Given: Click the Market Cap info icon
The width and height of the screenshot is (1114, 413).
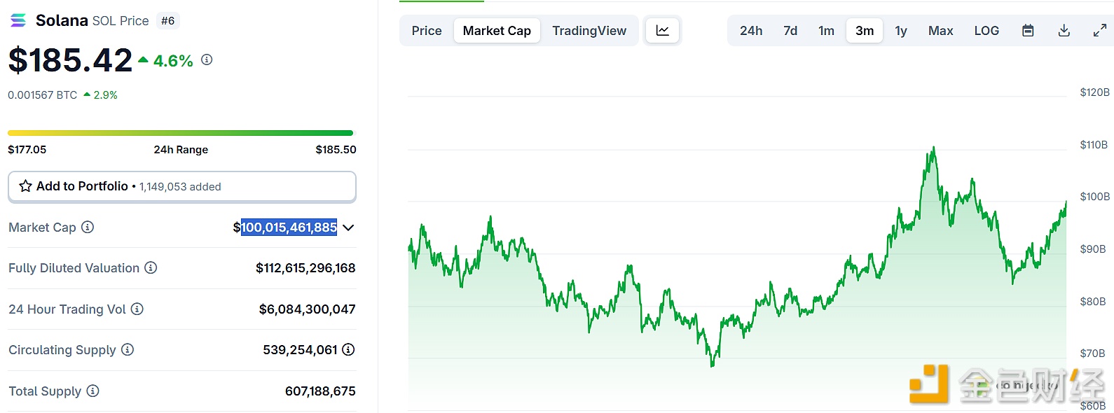Looking at the screenshot, I should coord(88,227).
